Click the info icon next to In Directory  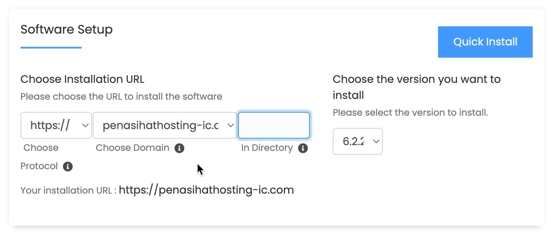pyautogui.click(x=303, y=148)
